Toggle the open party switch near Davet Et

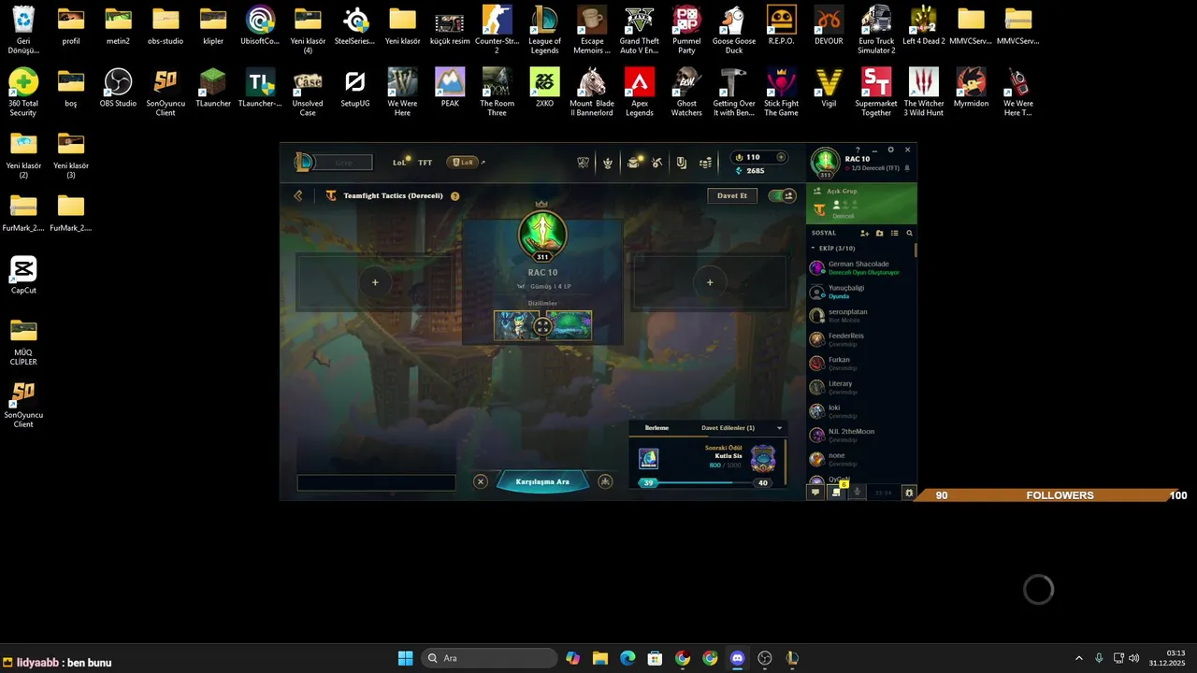point(781,195)
